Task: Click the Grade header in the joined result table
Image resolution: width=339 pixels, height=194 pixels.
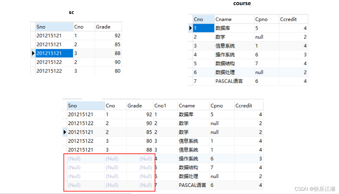Action: tap(140, 106)
